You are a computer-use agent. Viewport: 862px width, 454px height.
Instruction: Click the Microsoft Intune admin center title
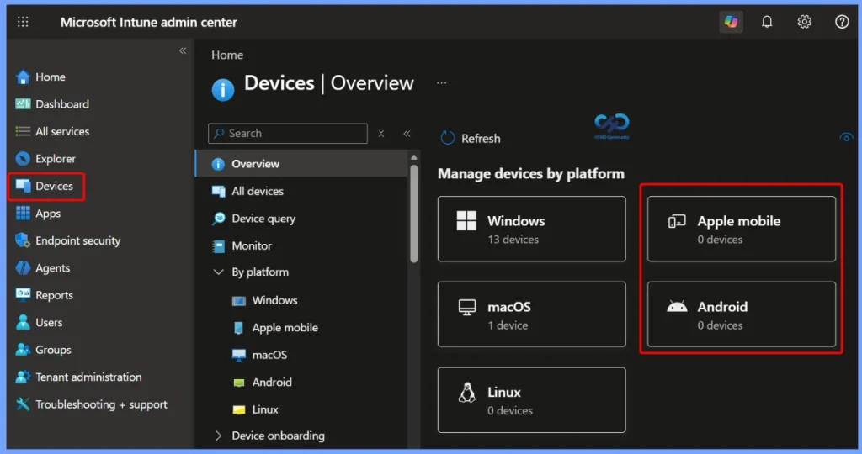[x=148, y=23]
